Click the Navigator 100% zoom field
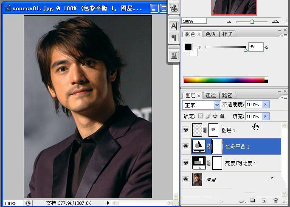 point(194,21)
